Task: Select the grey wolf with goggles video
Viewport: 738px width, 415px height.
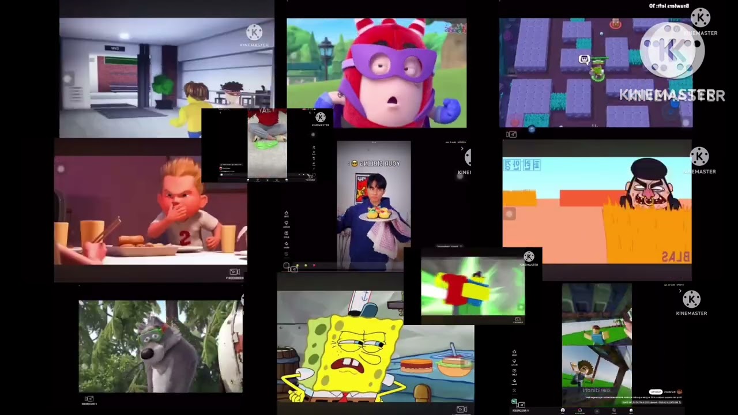Action: coord(161,346)
